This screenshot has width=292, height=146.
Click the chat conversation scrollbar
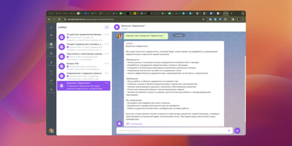coord(245,89)
